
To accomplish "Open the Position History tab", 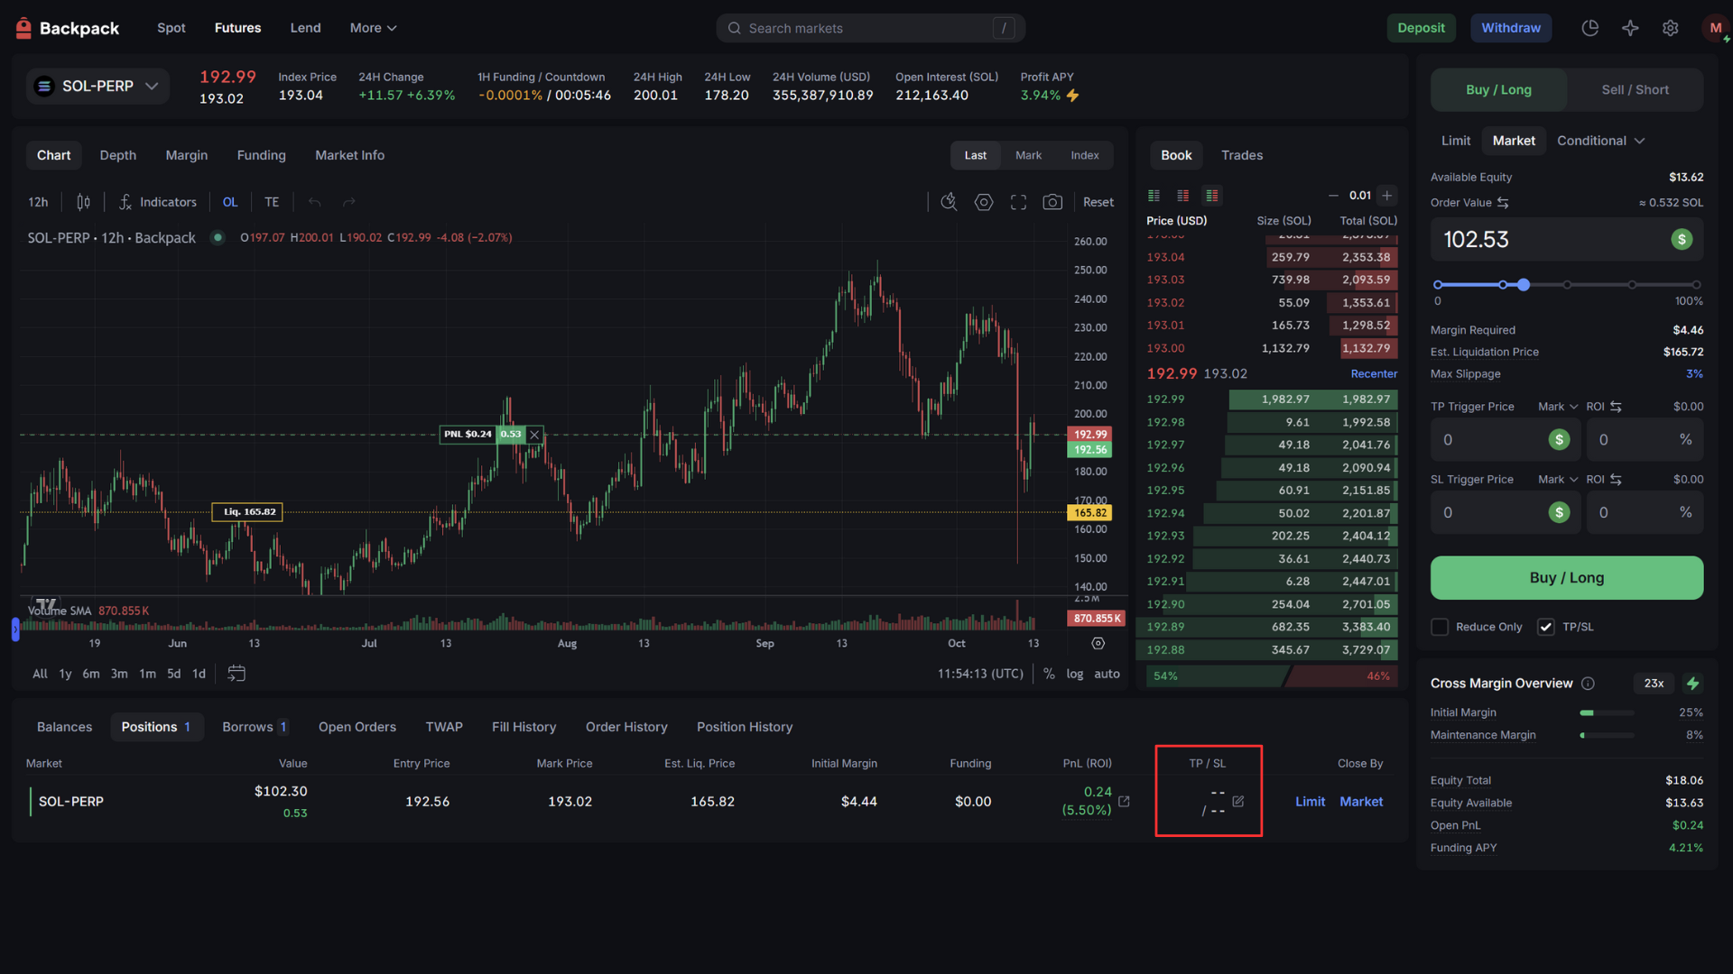I will coord(744,727).
